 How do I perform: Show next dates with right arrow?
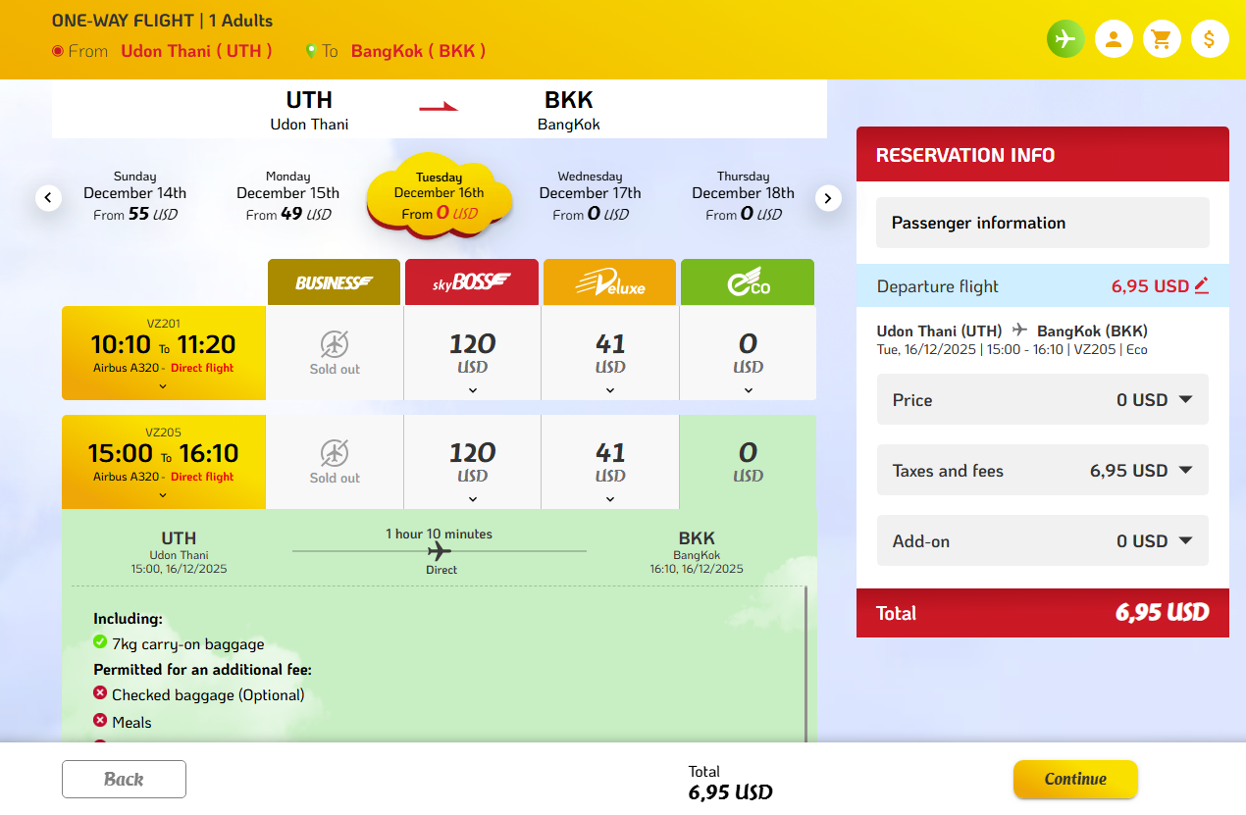[828, 198]
